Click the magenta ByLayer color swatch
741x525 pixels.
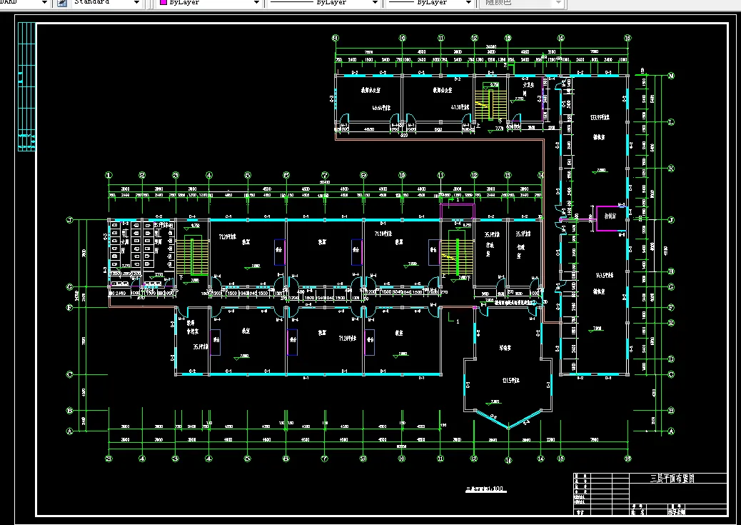[163, 2]
